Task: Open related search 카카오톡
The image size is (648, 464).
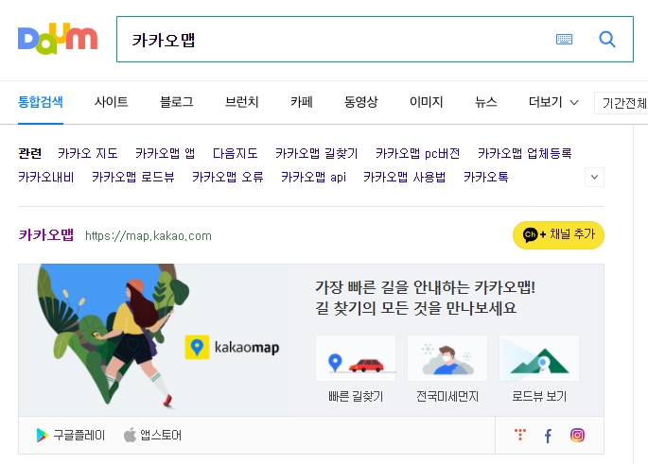Action: [486, 177]
